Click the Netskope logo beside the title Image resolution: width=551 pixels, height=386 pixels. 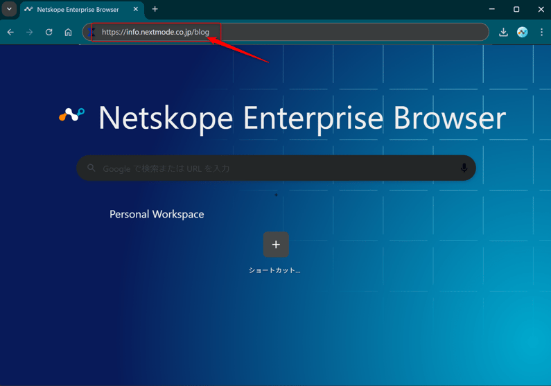pos(71,114)
